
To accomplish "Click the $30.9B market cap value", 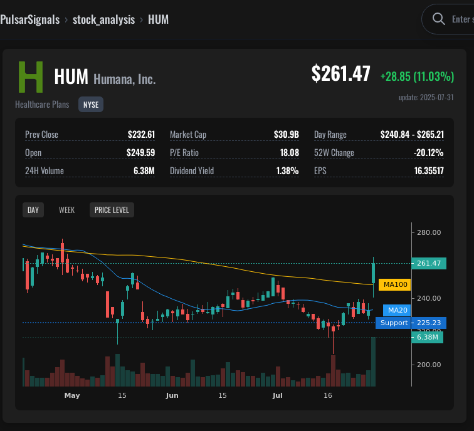I will tap(287, 135).
